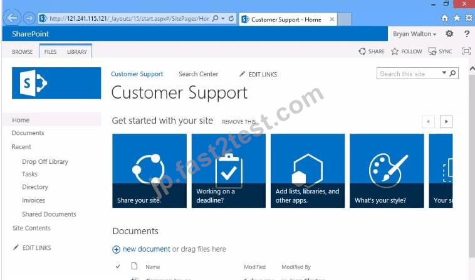Open the Working on a deadline tile

228,171
